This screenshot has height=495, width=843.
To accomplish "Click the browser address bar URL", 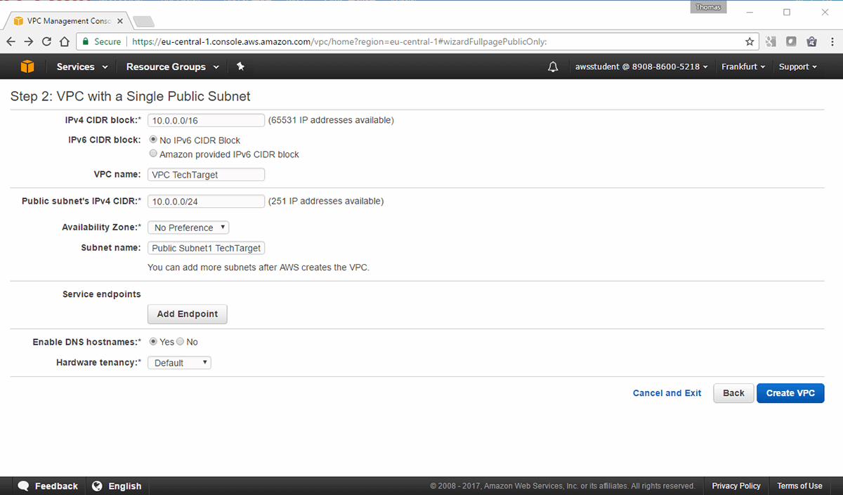I will click(339, 41).
